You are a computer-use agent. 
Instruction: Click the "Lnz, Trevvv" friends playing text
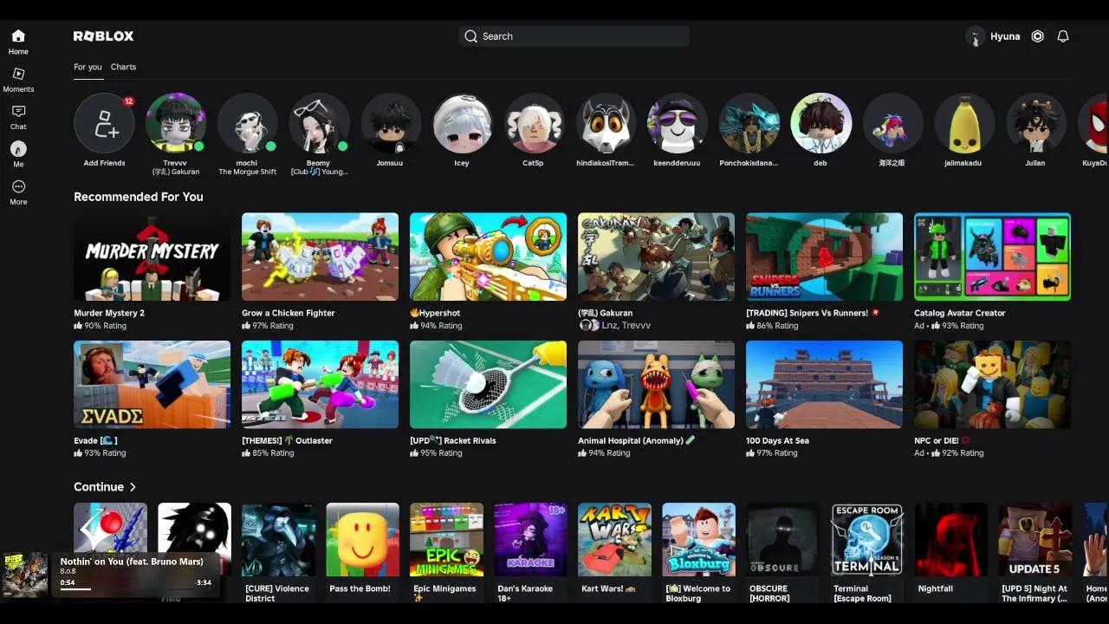pyautogui.click(x=625, y=325)
